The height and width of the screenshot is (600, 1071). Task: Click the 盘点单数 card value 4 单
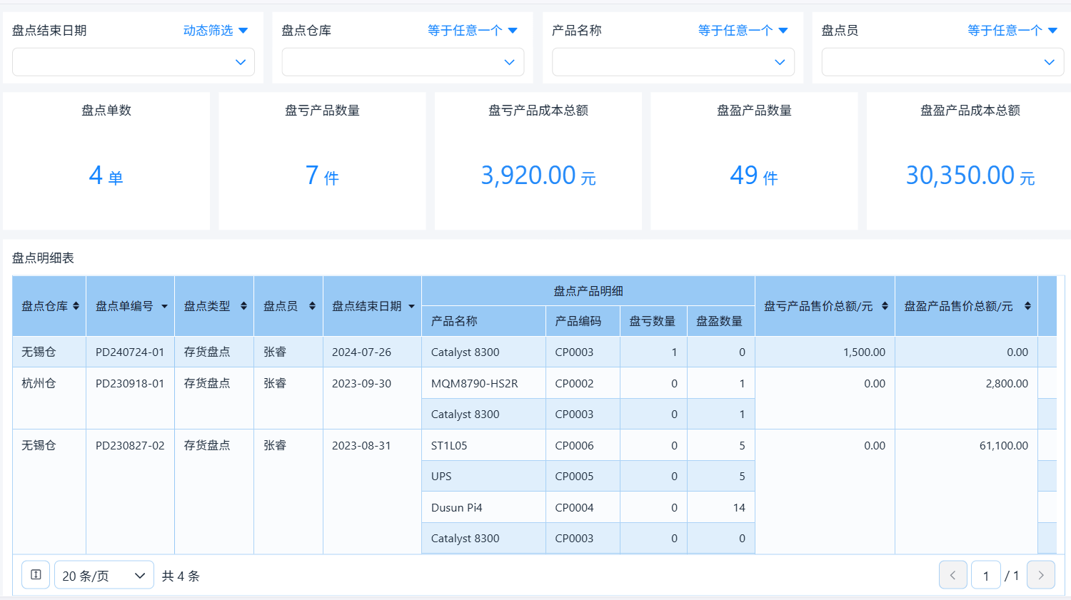coord(106,176)
